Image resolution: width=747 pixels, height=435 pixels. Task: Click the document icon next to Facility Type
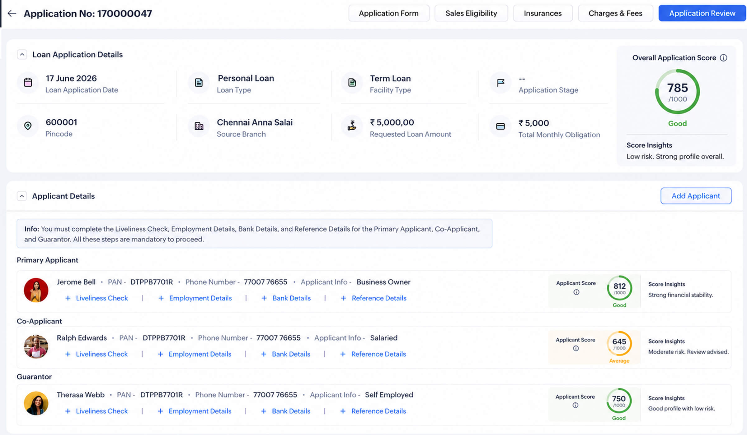tap(352, 83)
